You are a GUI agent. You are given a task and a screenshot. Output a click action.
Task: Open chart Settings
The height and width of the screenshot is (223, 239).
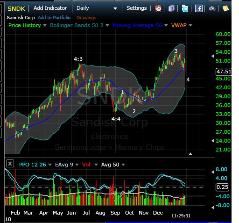click(x=136, y=8)
